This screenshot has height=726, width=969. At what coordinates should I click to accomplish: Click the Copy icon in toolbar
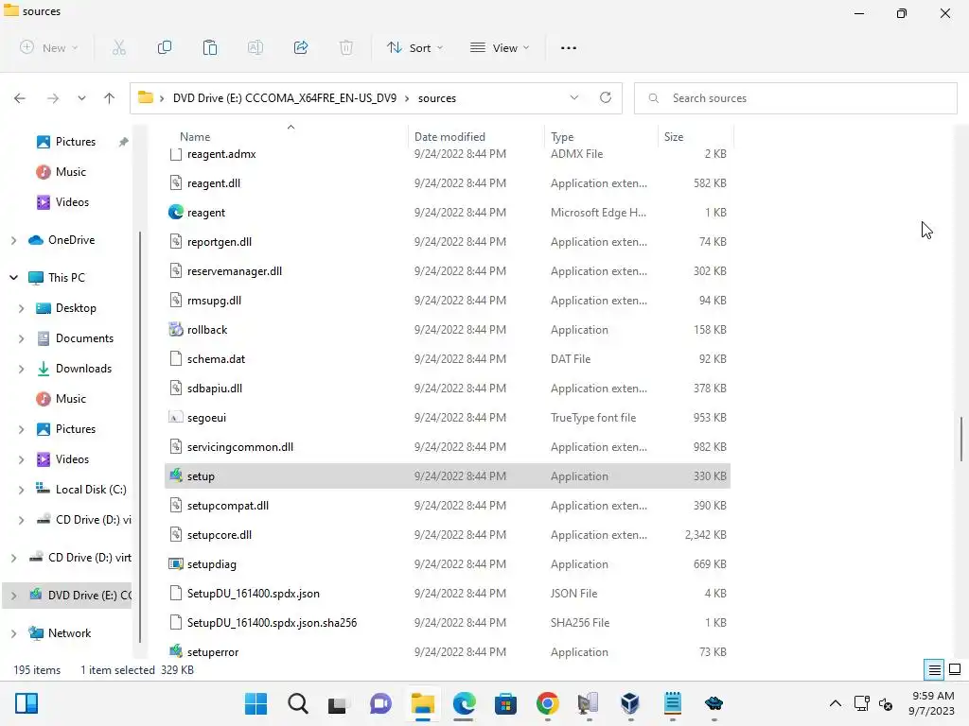165,47
